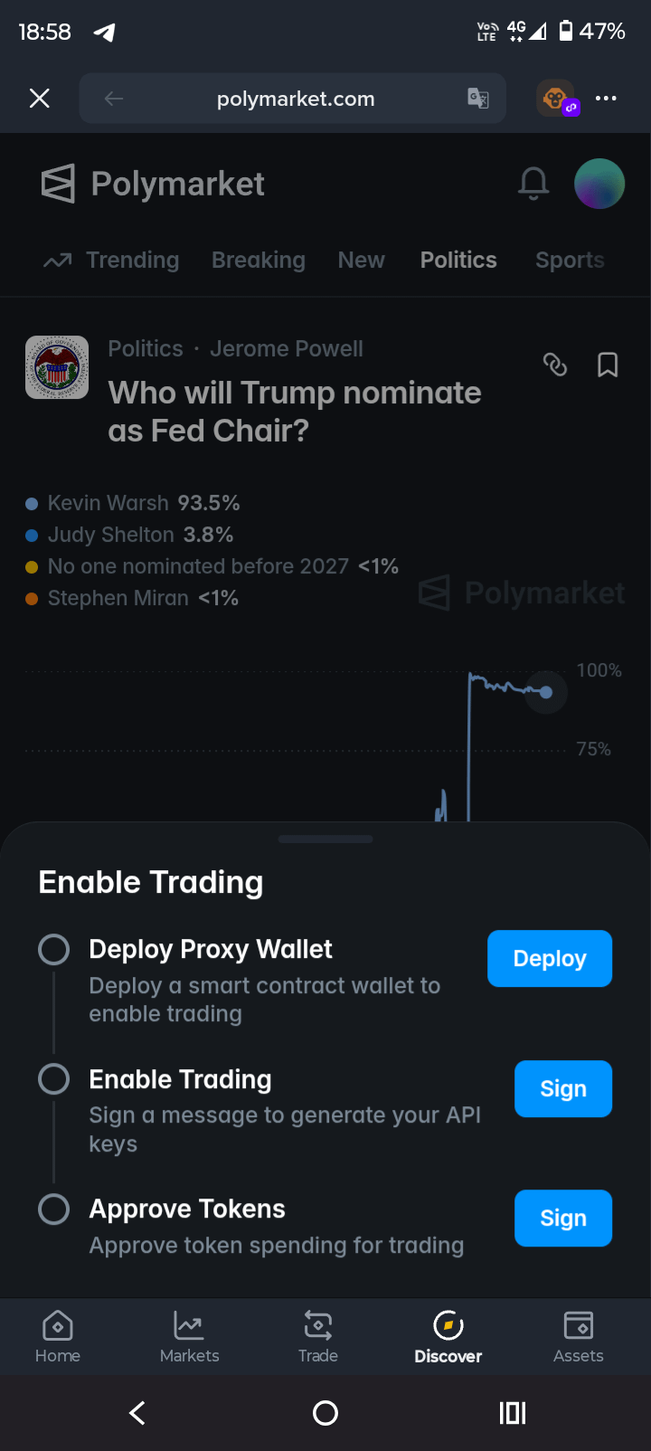
Task: Tap the translate page icon
Action: [478, 99]
